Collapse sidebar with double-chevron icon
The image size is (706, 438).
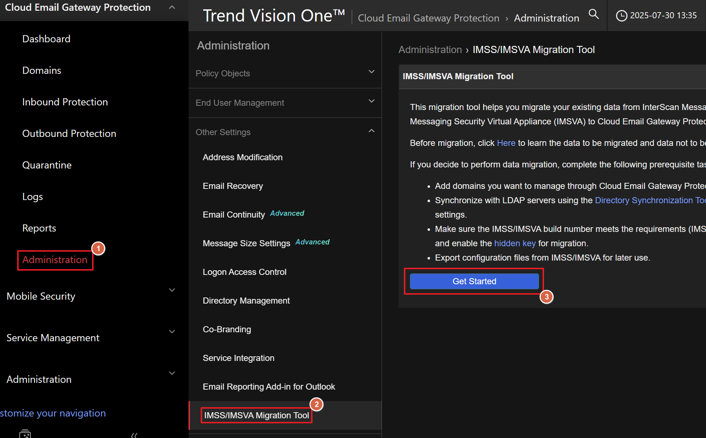tap(134, 435)
